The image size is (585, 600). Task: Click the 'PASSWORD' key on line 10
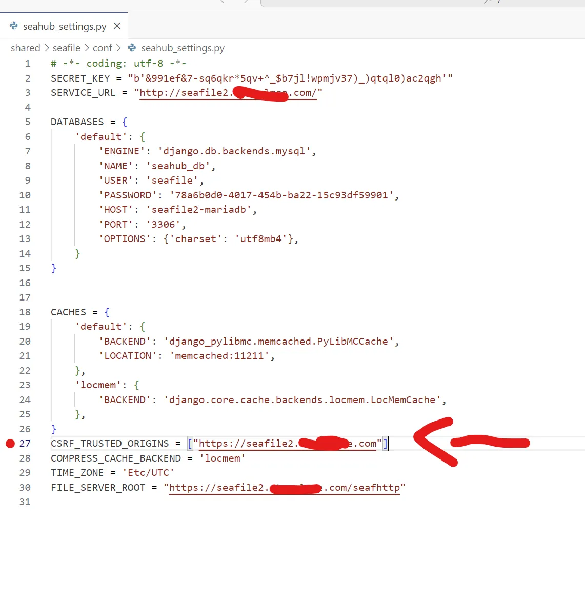(x=128, y=195)
